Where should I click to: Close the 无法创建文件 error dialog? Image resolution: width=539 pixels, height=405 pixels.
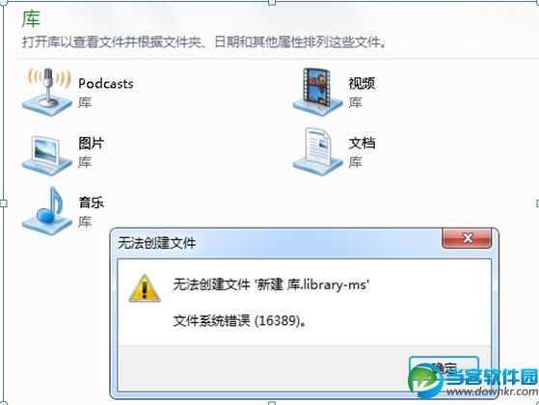tap(467, 238)
